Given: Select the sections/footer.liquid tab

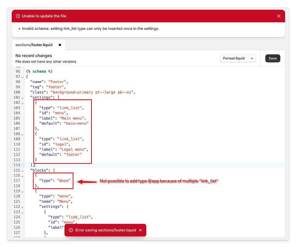Looking at the screenshot, I should (x=34, y=45).
